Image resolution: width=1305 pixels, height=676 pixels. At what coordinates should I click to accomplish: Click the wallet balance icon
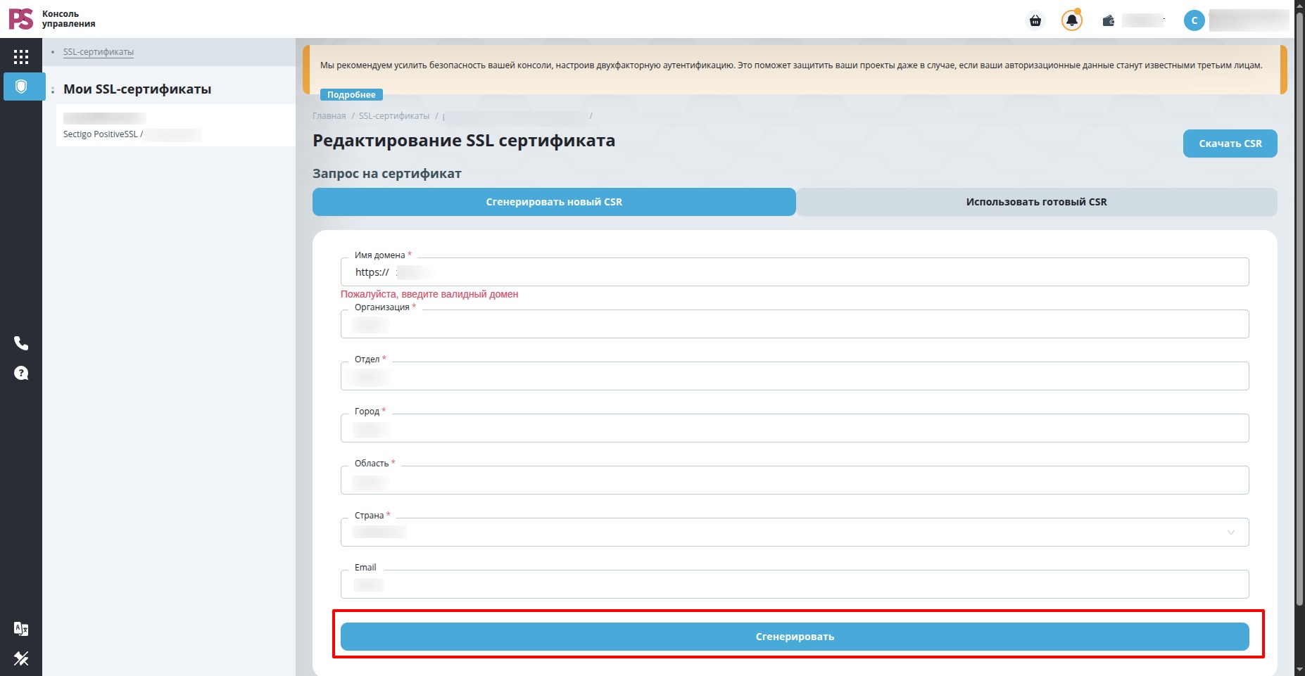1109,20
